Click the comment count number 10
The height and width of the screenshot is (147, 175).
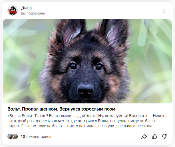pos(23,136)
